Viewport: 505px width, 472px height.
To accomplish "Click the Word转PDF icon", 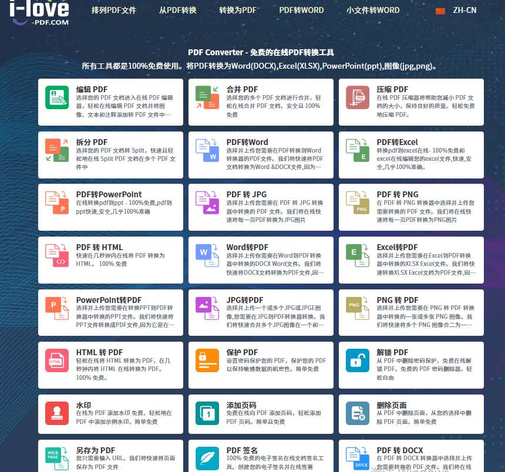I will click(x=207, y=255).
